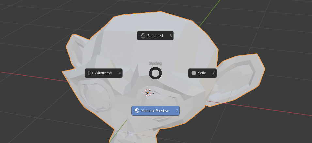Pick Material Preview shading
Image resolution: width=312 pixels, height=143 pixels.
point(155,111)
